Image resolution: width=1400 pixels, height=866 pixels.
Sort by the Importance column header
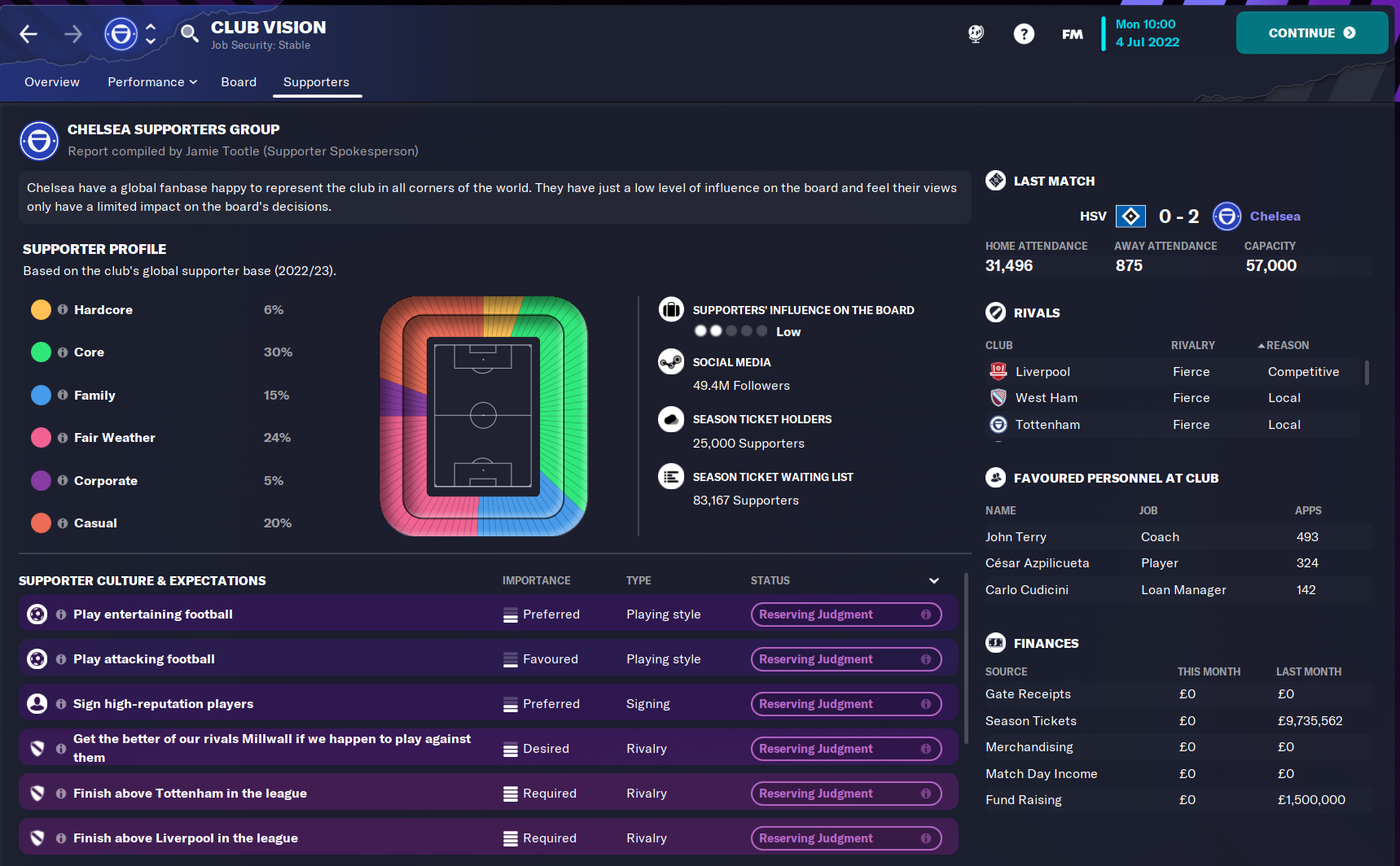pyautogui.click(x=536, y=580)
